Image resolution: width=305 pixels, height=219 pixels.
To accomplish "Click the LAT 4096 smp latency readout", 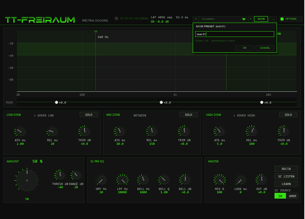I will 161,17.
